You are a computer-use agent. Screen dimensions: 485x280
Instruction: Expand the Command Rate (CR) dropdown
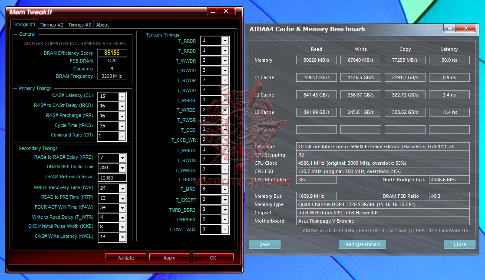point(122,136)
